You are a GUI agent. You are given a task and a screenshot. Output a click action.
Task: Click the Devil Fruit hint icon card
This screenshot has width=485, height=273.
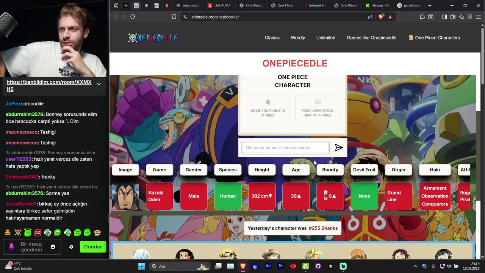[x=268, y=108]
